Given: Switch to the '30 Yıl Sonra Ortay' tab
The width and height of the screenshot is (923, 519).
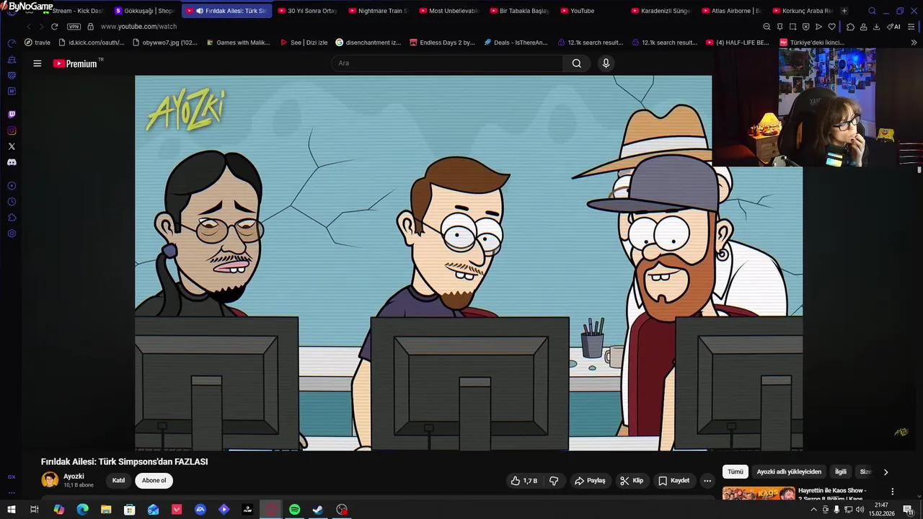Looking at the screenshot, I should [x=307, y=11].
